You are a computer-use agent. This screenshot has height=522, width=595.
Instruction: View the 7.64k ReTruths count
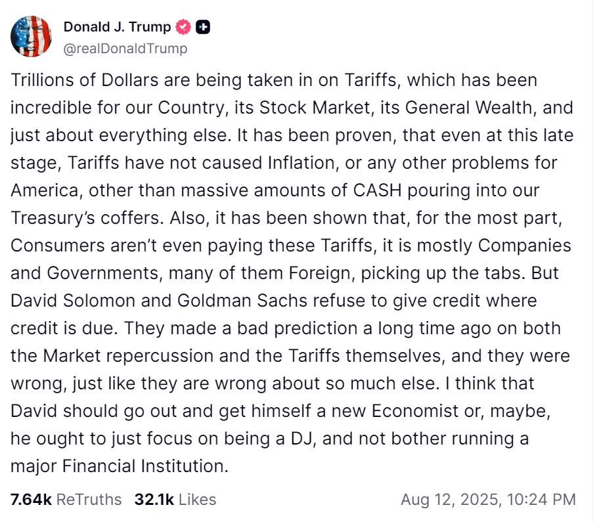point(31,500)
